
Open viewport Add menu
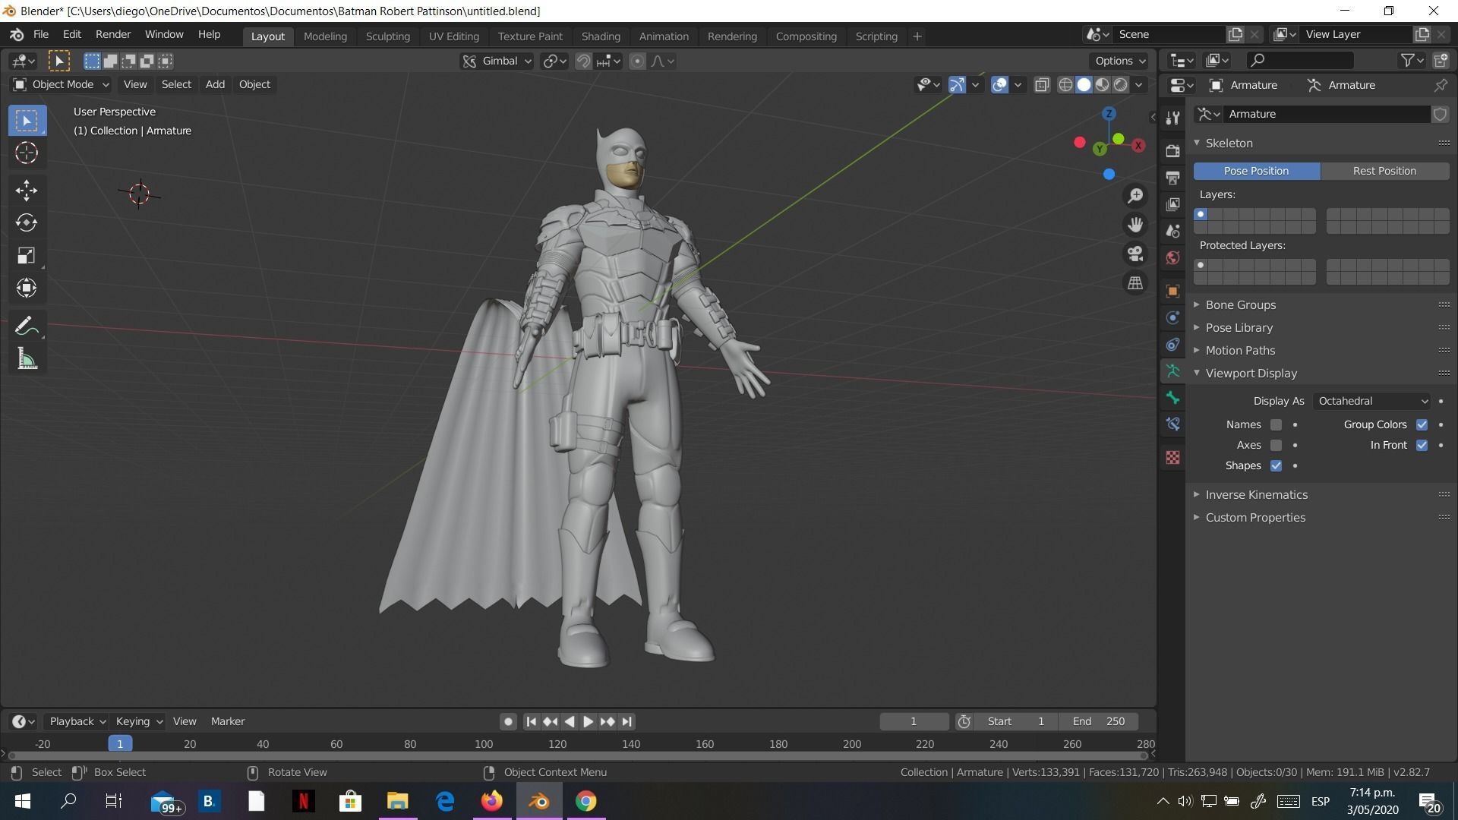tap(215, 84)
